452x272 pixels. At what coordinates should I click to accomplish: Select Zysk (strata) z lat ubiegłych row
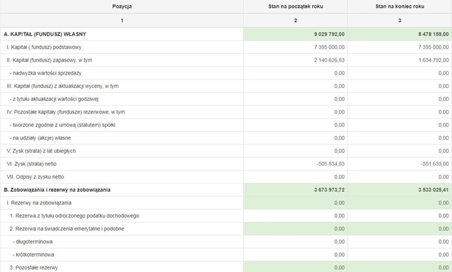coord(226,151)
